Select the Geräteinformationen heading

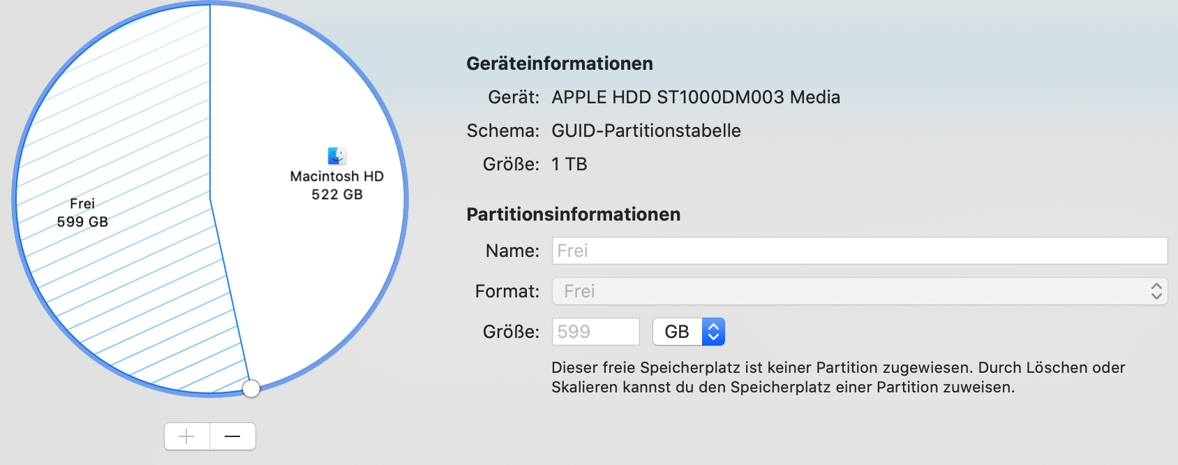tap(559, 63)
